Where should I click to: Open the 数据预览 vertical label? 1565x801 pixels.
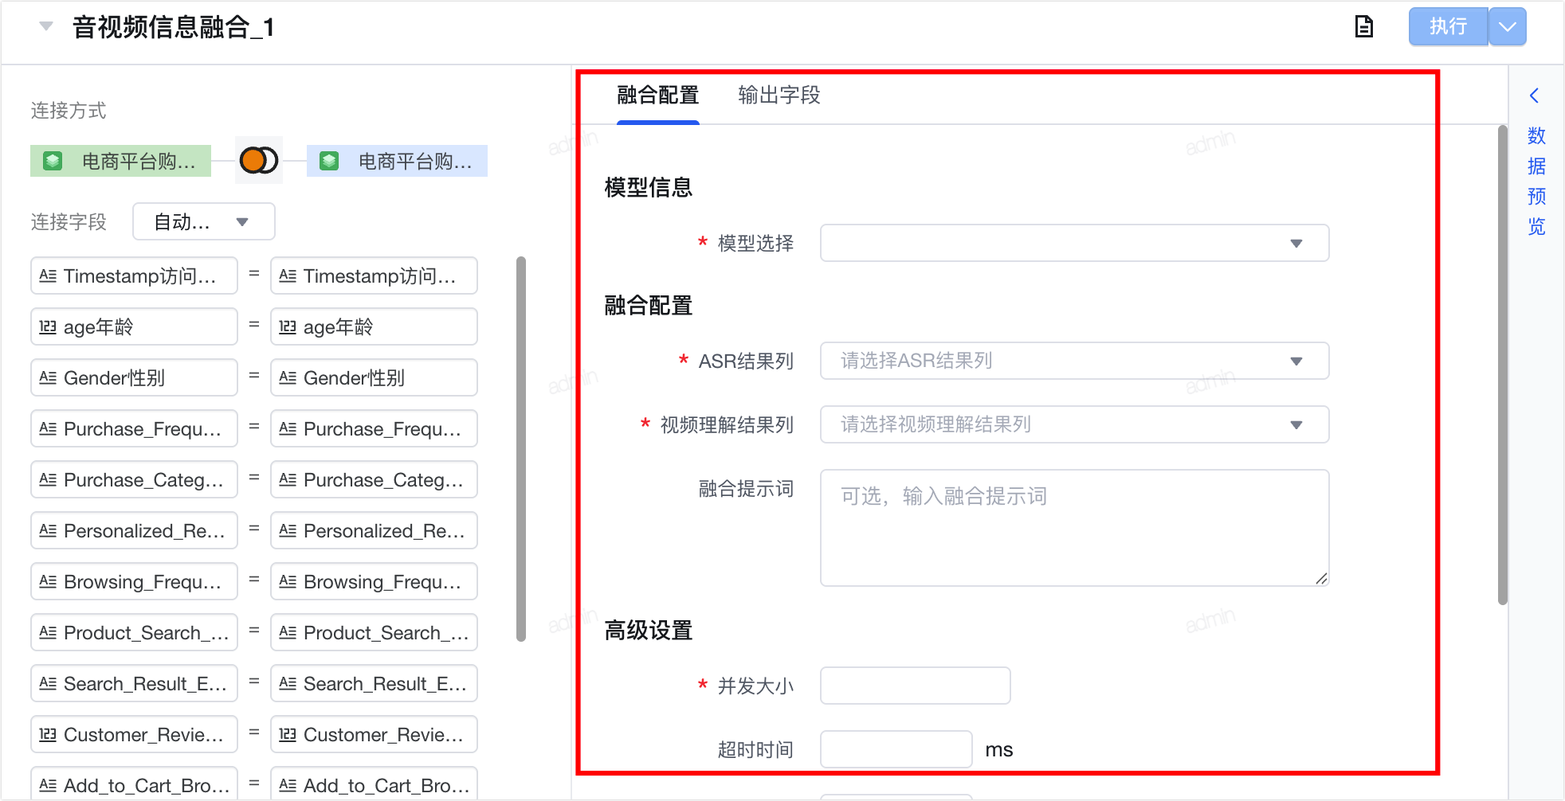1536,181
